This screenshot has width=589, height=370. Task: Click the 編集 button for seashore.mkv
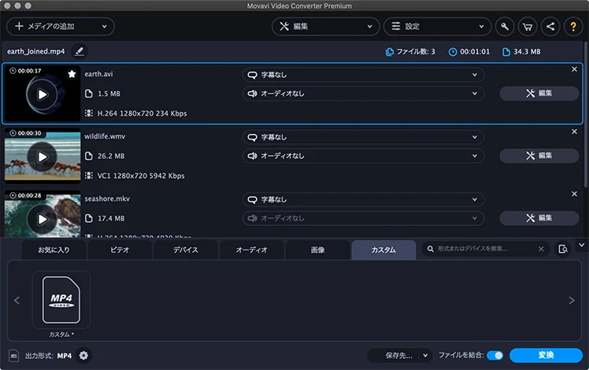click(539, 218)
